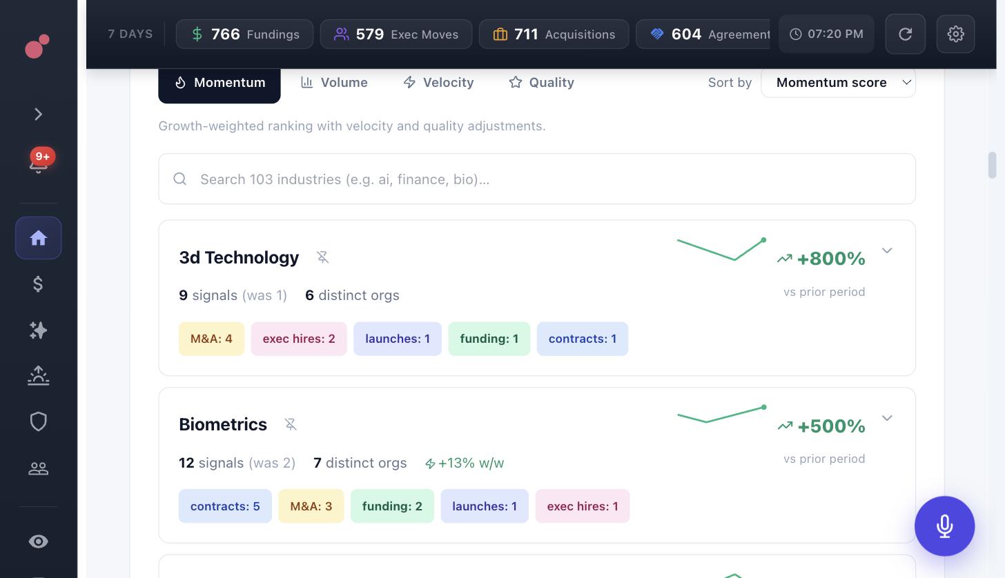Click the exec hires: 1 tag
Viewport: 1005px width, 578px height.
click(583, 506)
